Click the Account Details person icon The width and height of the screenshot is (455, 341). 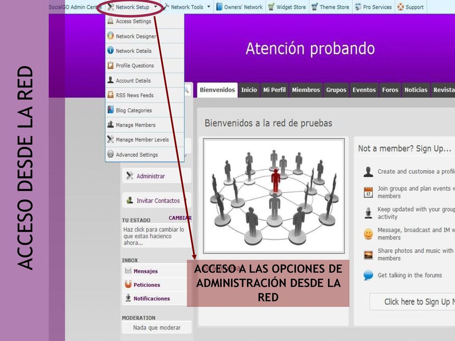point(110,80)
